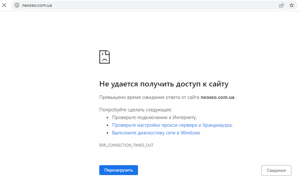View site information icon in address bar
The width and height of the screenshot is (300, 185).
pyautogui.click(x=17, y=5)
